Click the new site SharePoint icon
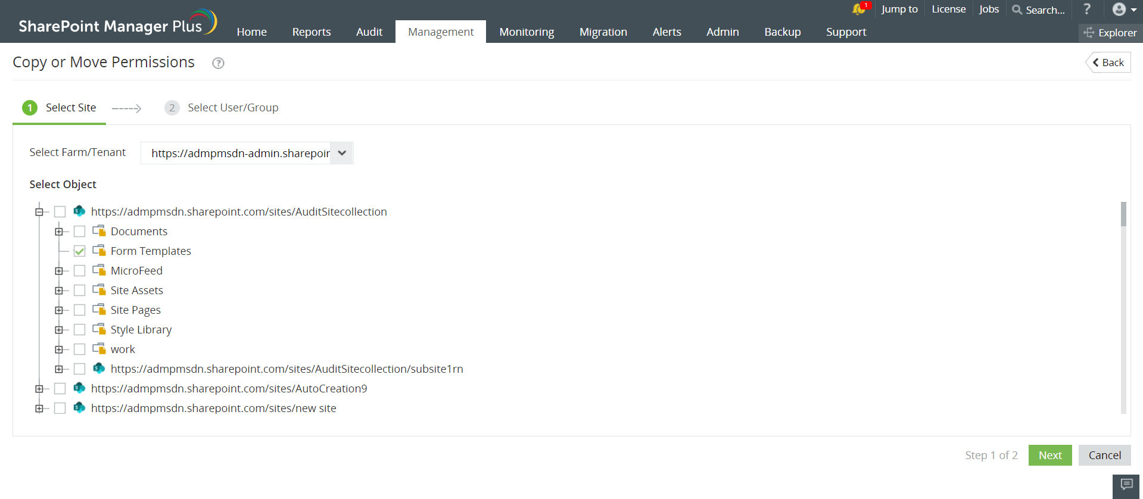 (x=79, y=407)
